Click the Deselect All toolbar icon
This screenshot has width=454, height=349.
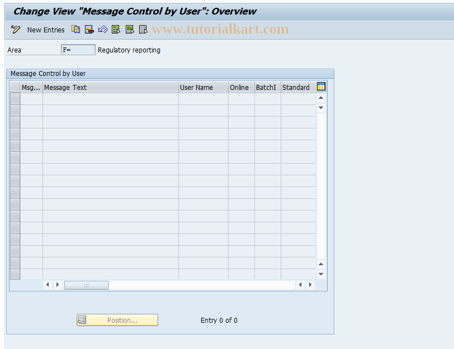coord(143,30)
